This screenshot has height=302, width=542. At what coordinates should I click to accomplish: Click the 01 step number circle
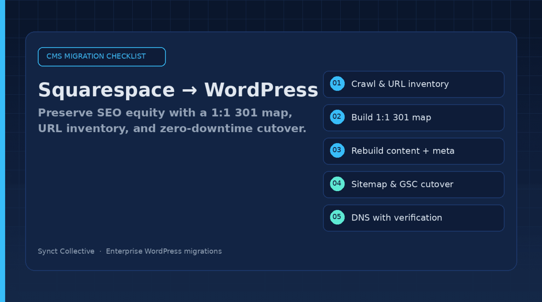coord(337,84)
